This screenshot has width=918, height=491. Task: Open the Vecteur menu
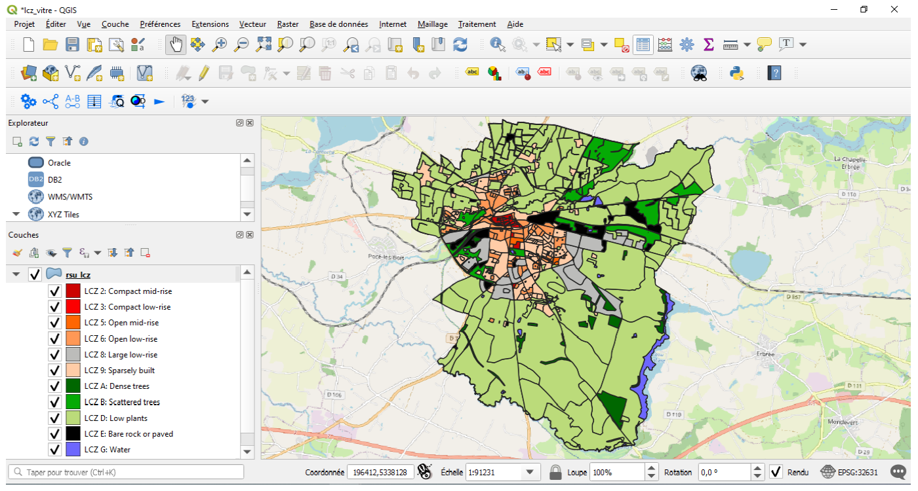pos(252,24)
